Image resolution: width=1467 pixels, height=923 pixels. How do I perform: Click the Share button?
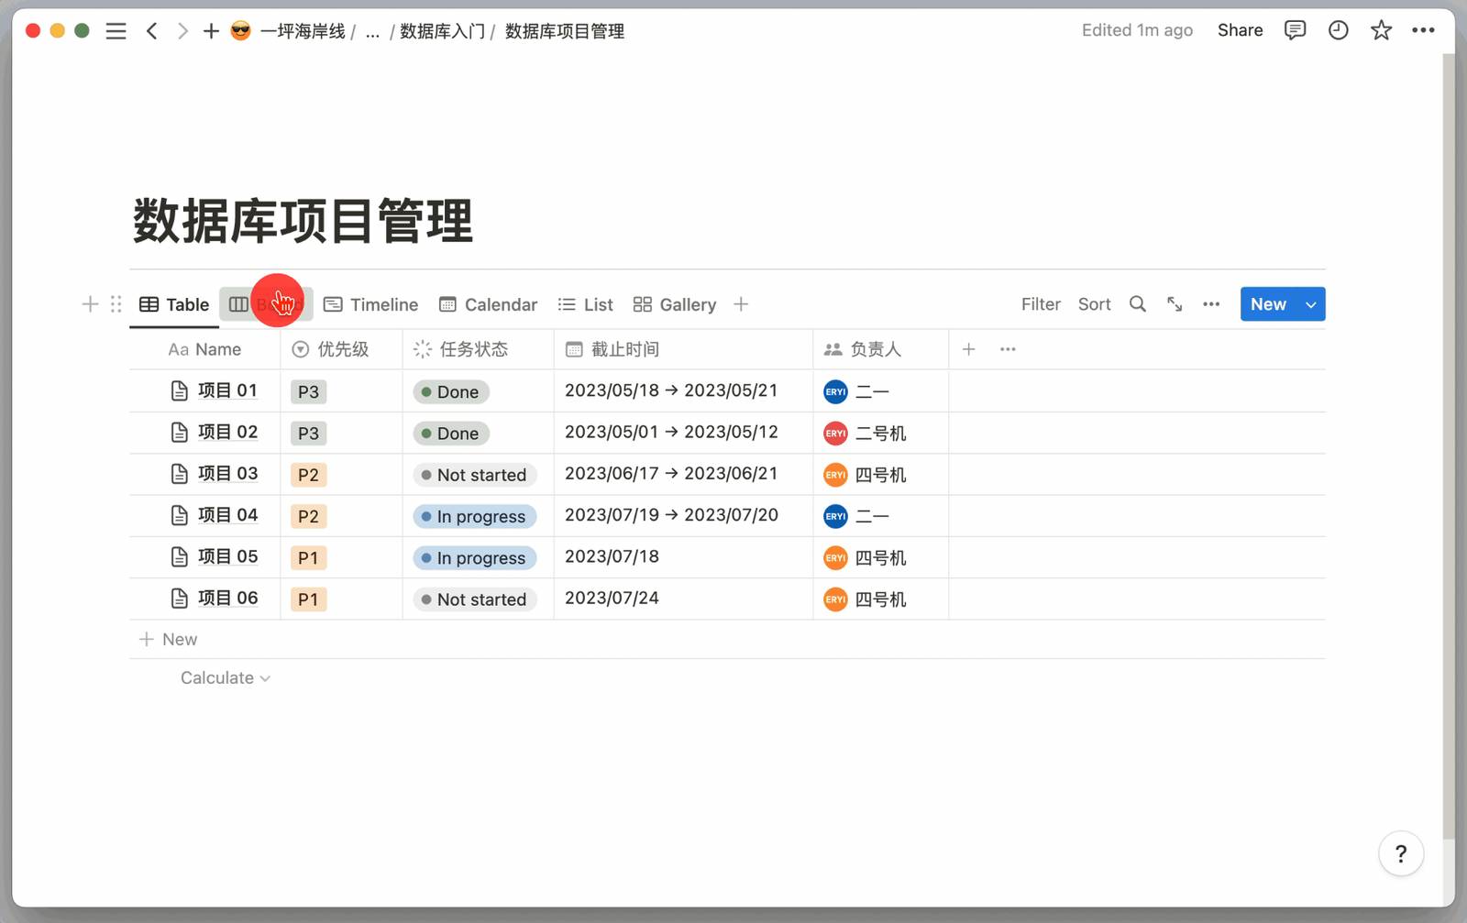click(1240, 30)
